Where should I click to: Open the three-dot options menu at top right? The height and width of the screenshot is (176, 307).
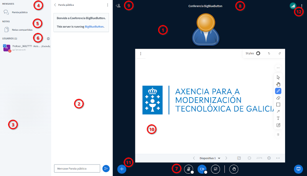pyautogui.click(x=301, y=6)
